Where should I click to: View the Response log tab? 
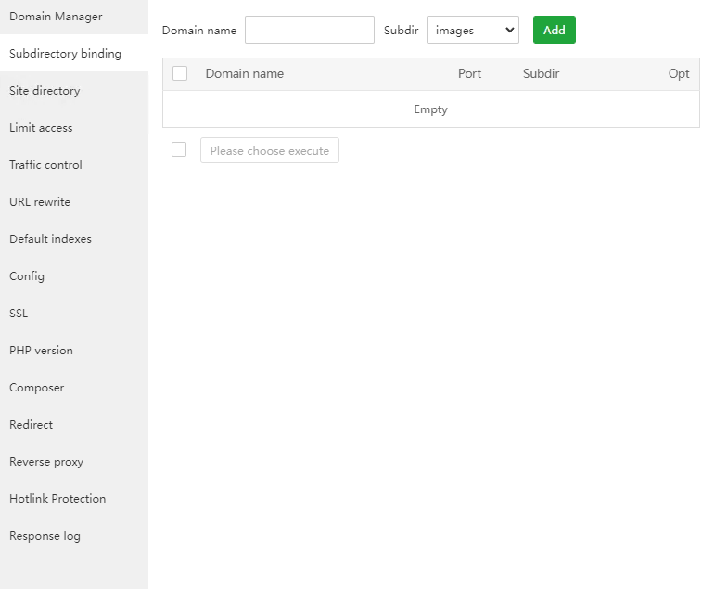(45, 536)
